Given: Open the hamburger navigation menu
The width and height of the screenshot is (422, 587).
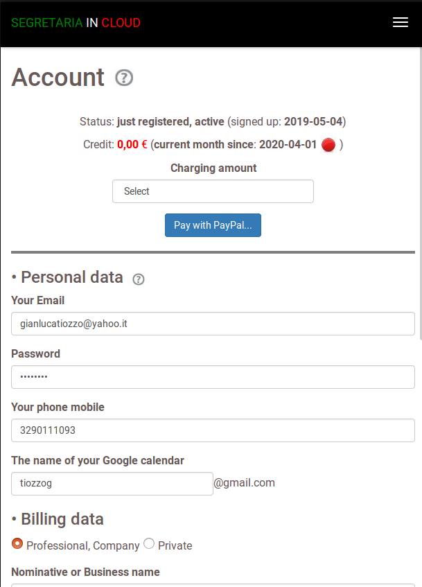Looking at the screenshot, I should click(400, 23).
